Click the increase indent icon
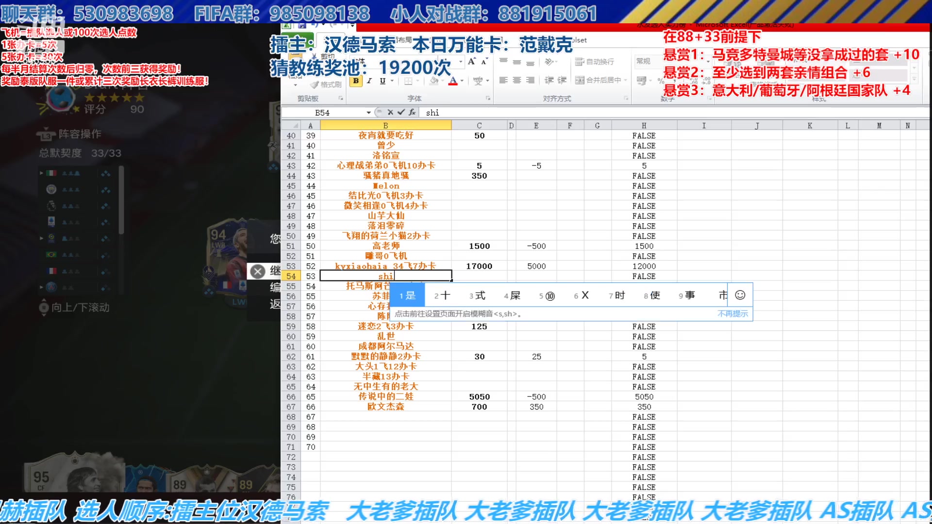 pos(562,80)
